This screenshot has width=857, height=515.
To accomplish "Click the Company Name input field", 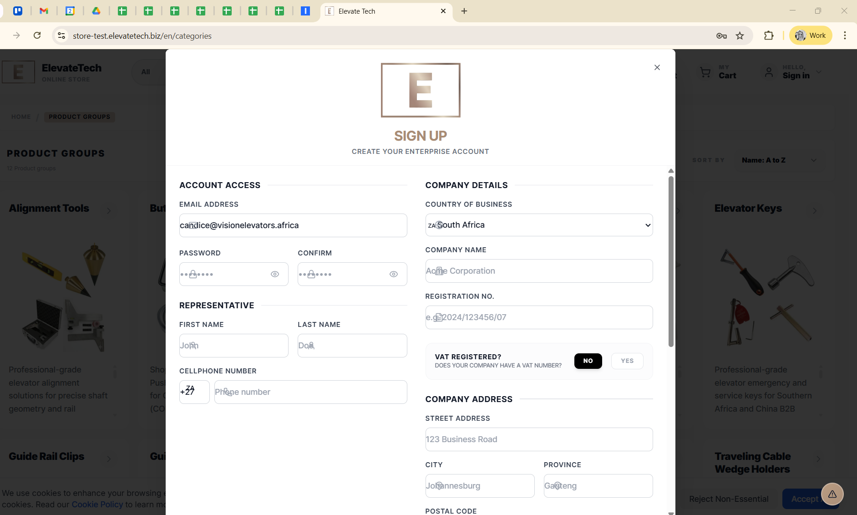I will 539,271.
